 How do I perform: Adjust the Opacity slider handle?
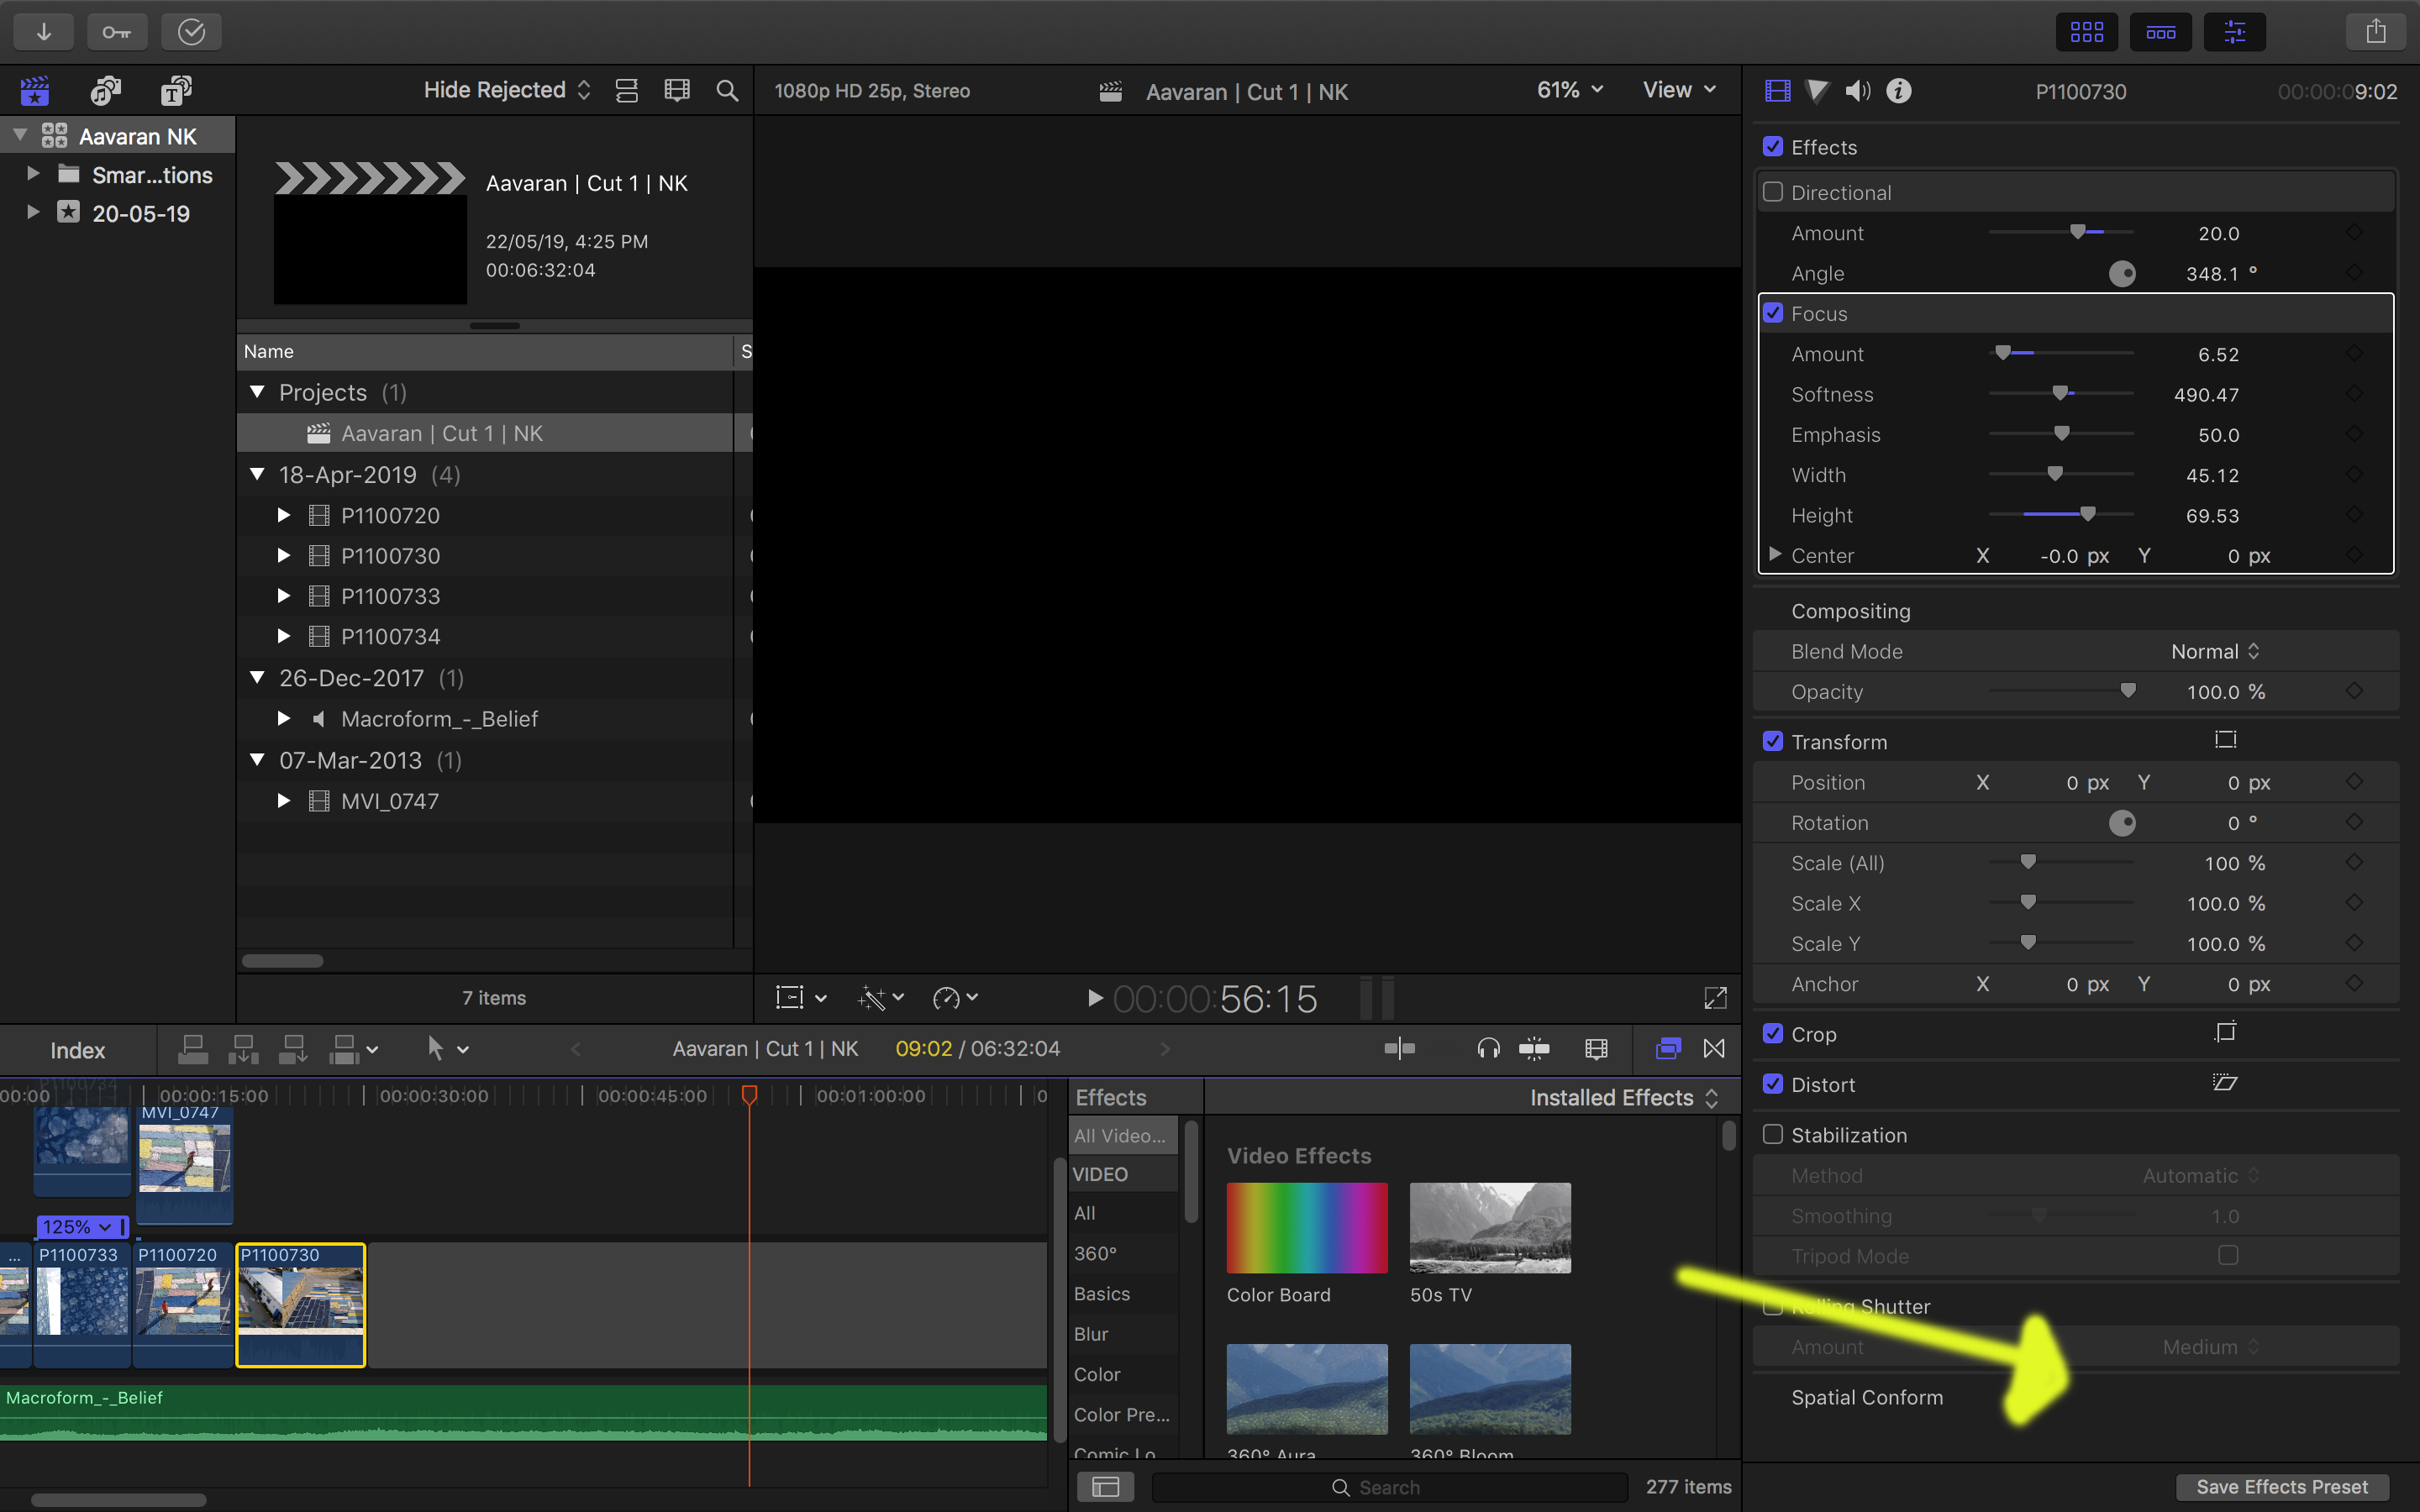[2128, 691]
